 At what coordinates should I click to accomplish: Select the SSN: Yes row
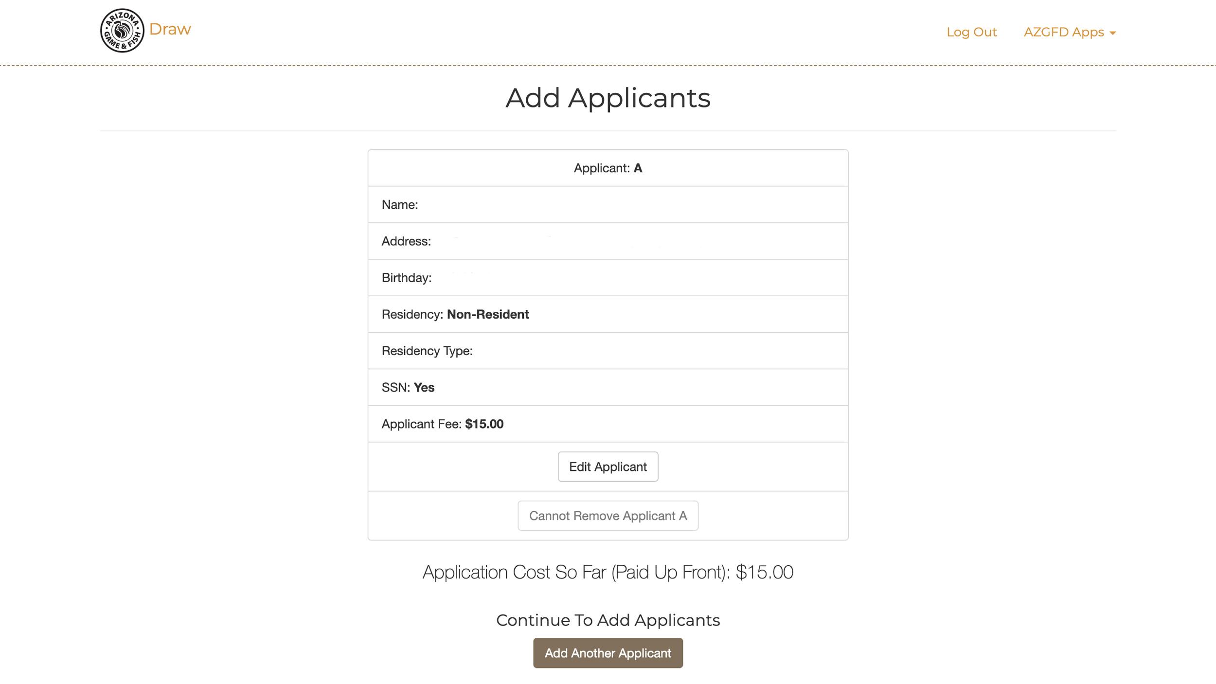tap(608, 387)
